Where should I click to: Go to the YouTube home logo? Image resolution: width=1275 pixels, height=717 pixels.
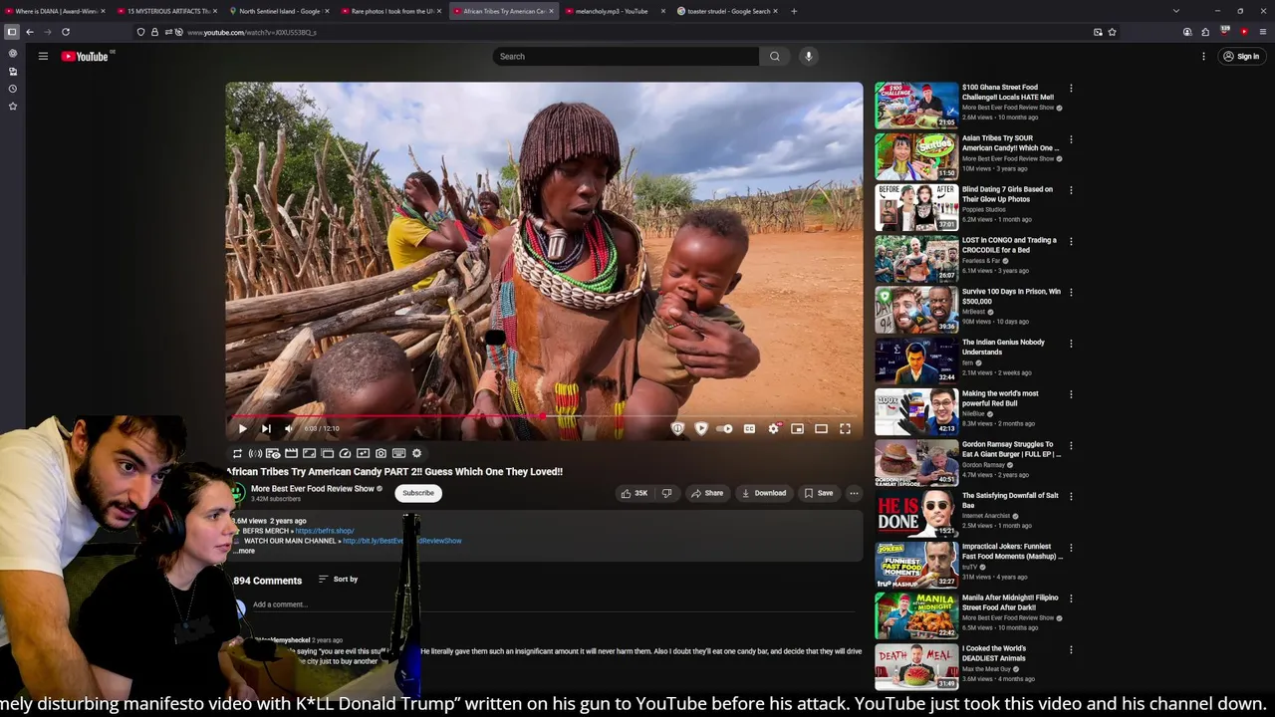pyautogui.click(x=87, y=56)
